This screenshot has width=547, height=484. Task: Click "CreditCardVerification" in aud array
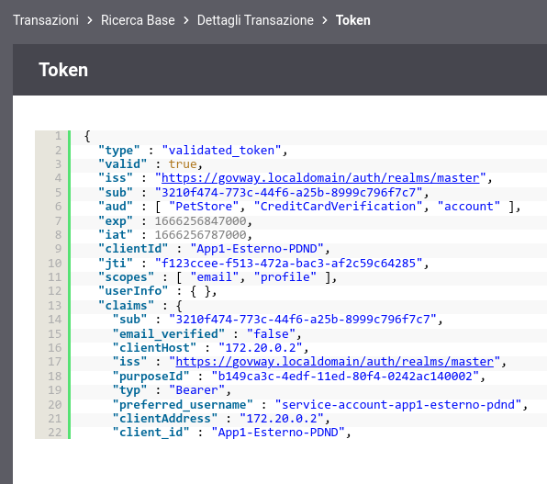click(338, 207)
